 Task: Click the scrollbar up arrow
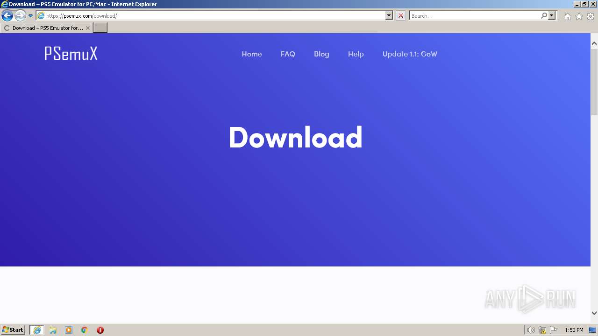[594, 43]
